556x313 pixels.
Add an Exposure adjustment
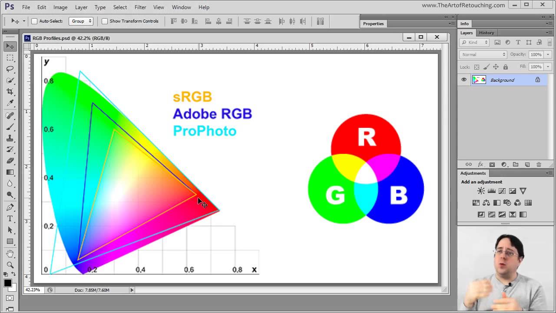click(x=513, y=191)
